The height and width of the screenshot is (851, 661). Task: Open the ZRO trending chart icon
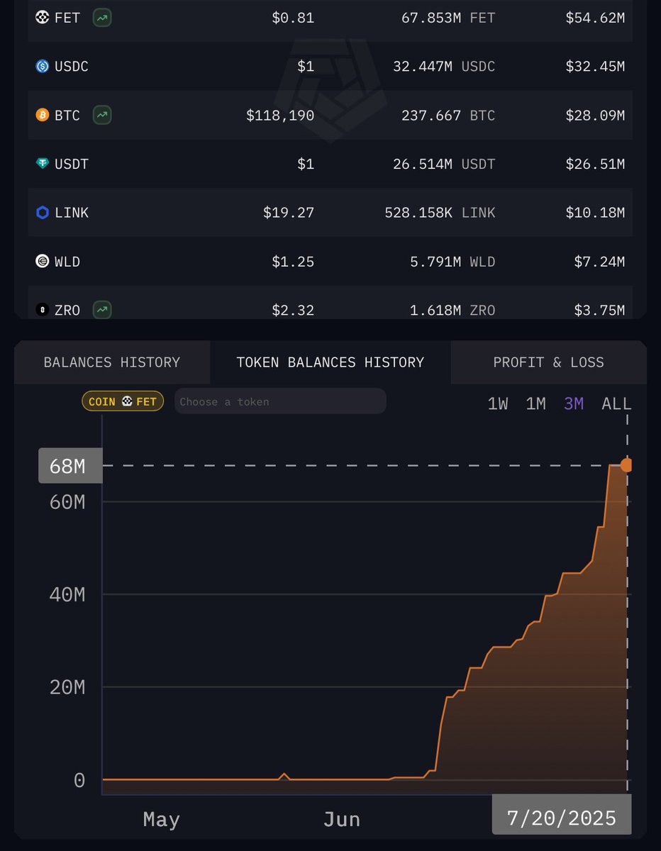[102, 310]
